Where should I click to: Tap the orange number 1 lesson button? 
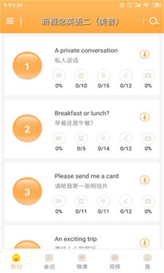(x=27, y=66)
